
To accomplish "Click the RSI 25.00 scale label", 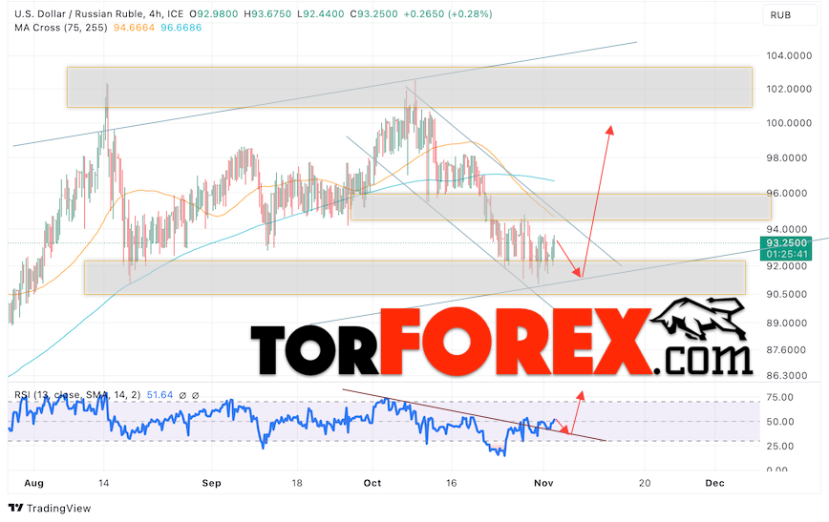I will click(780, 446).
